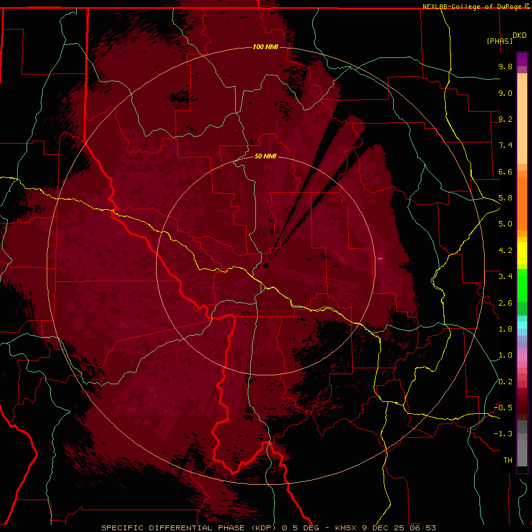Click the 3.4 value on the legend

click(505, 277)
